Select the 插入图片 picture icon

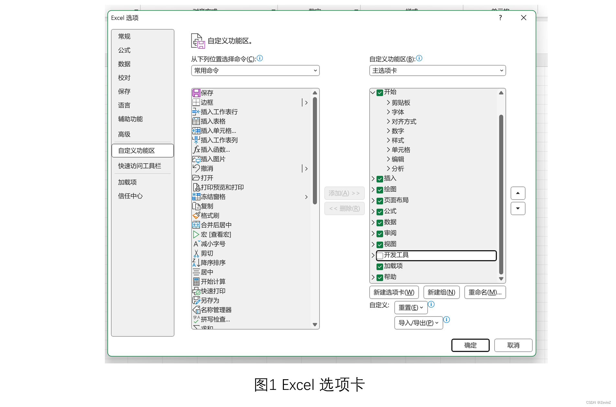pos(196,159)
